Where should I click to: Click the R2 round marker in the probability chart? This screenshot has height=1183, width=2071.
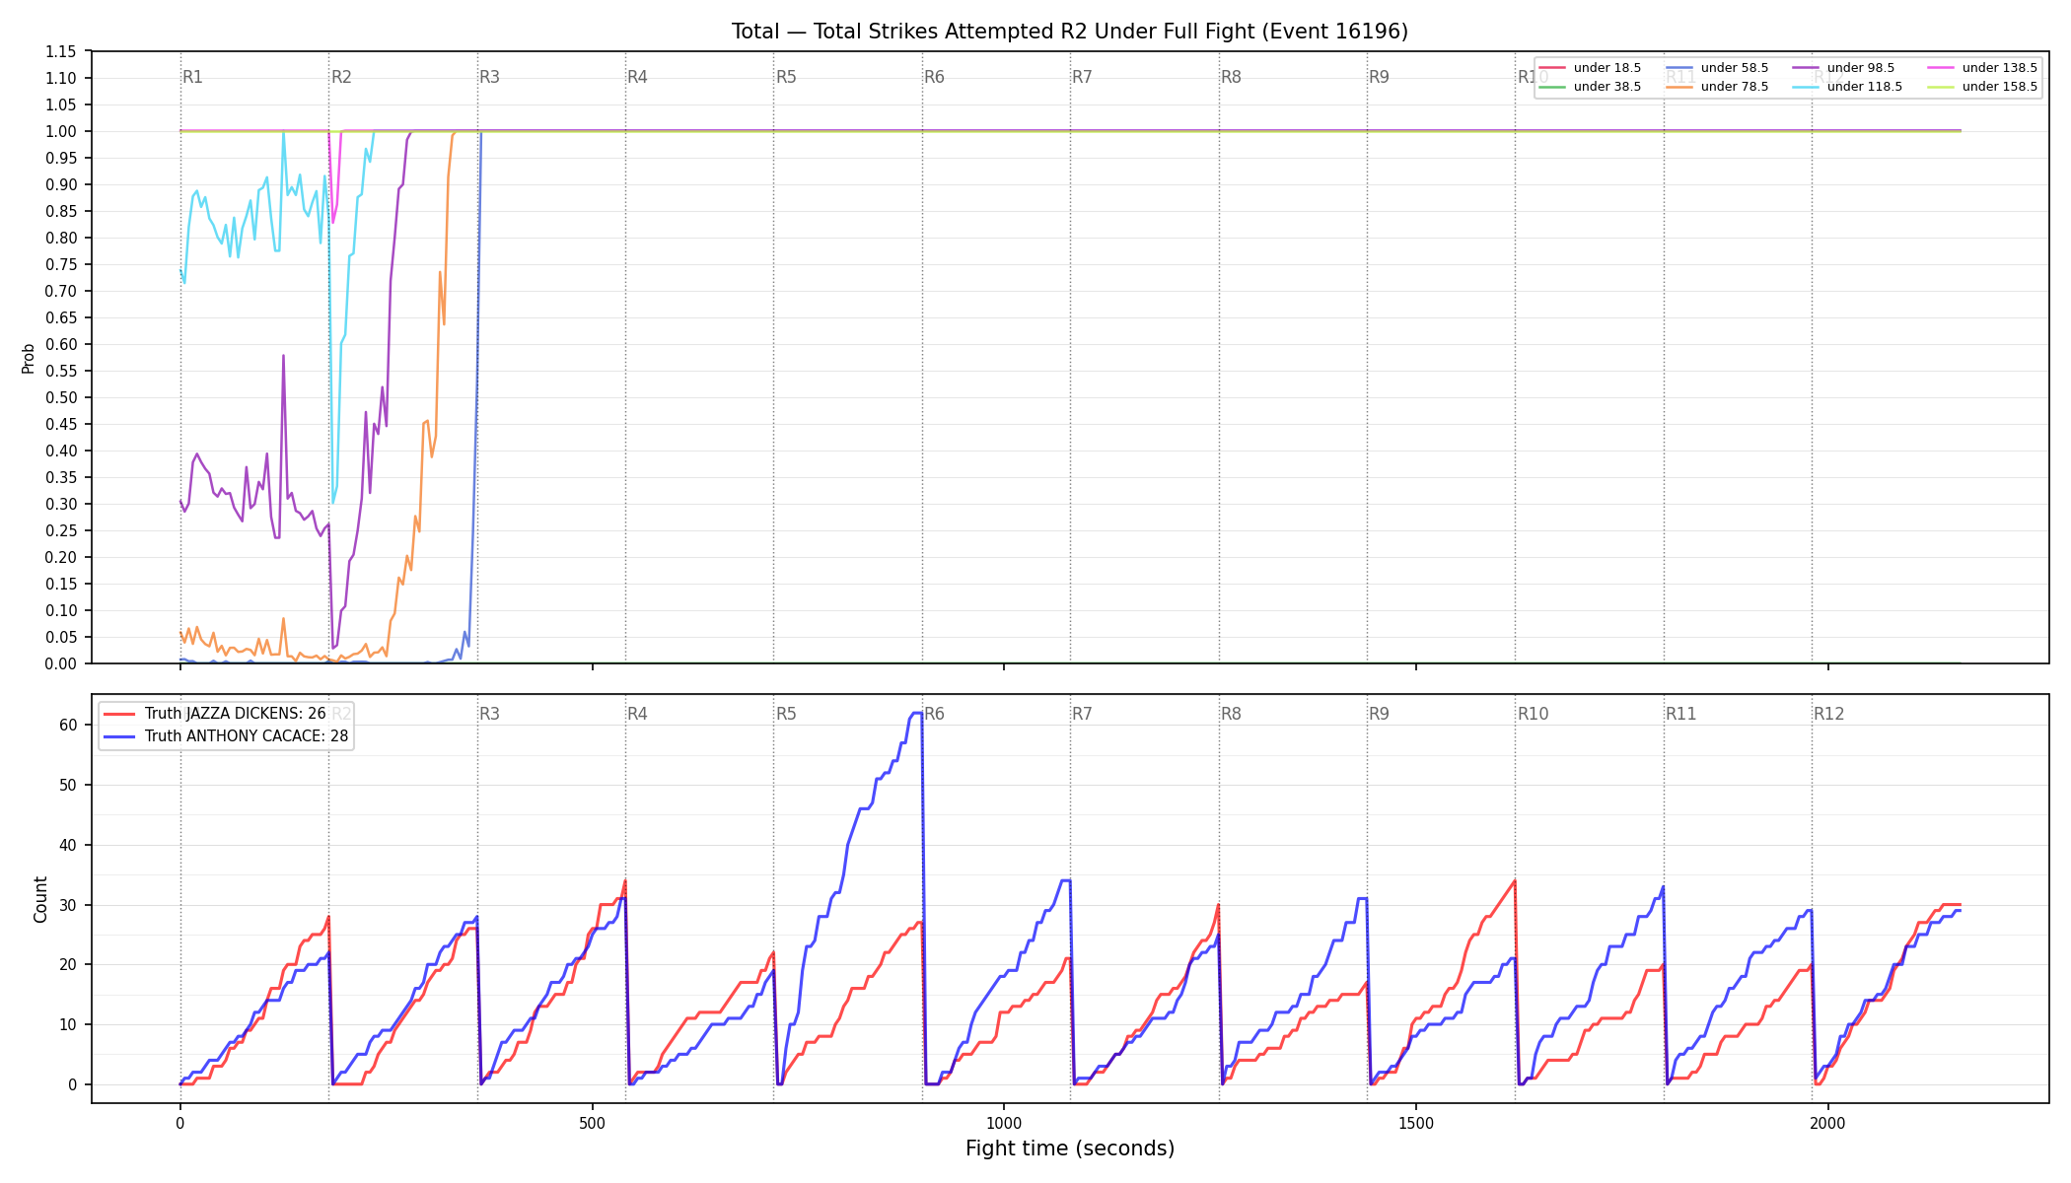point(341,77)
